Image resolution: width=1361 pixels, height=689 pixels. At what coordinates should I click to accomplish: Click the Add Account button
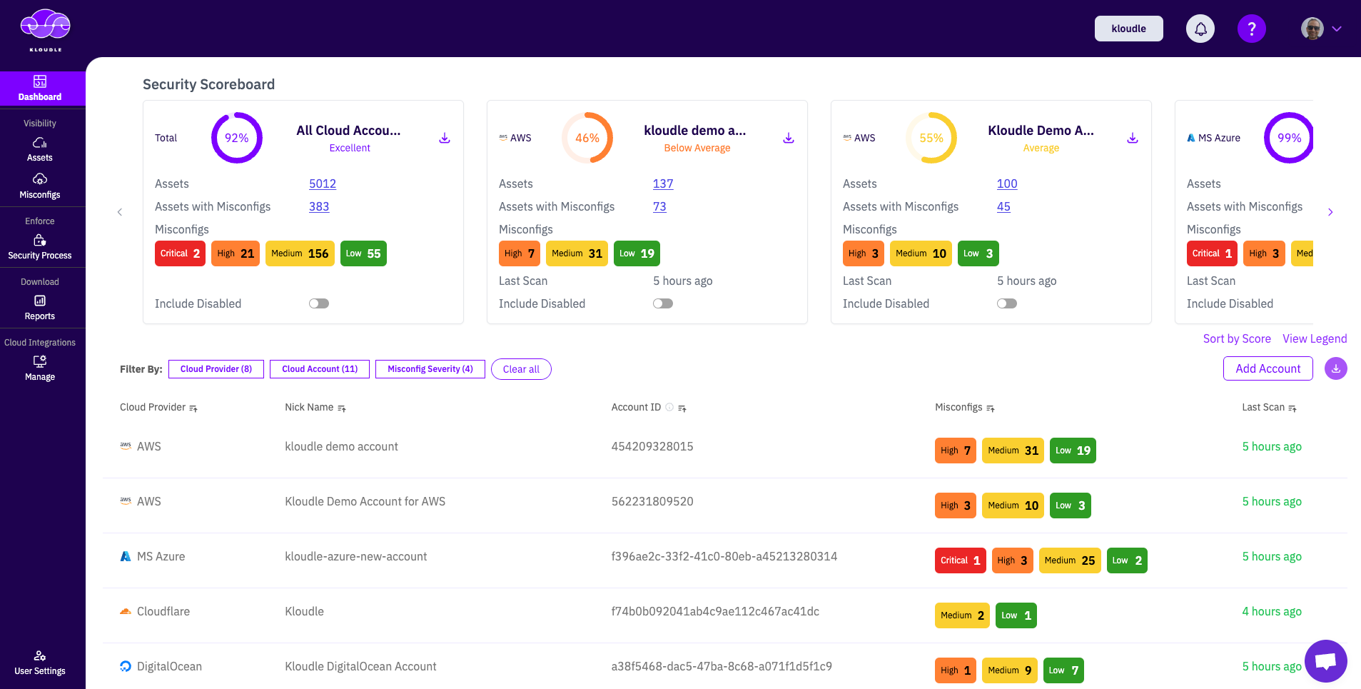pyautogui.click(x=1268, y=368)
